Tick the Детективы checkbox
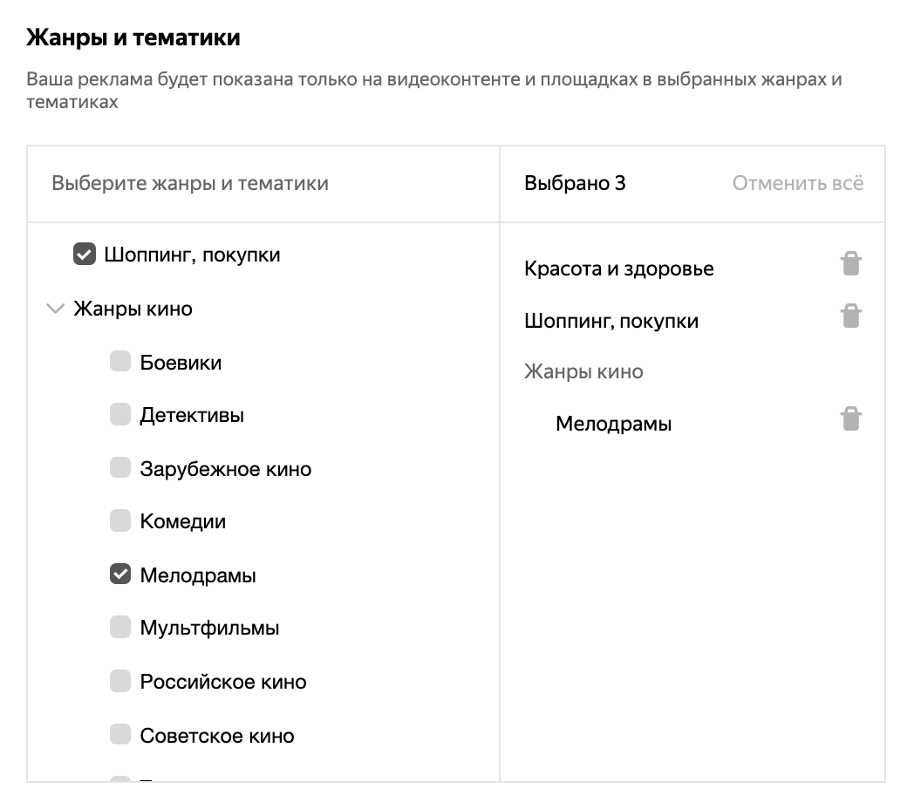Screen dimensions: 914x809 coord(120,415)
